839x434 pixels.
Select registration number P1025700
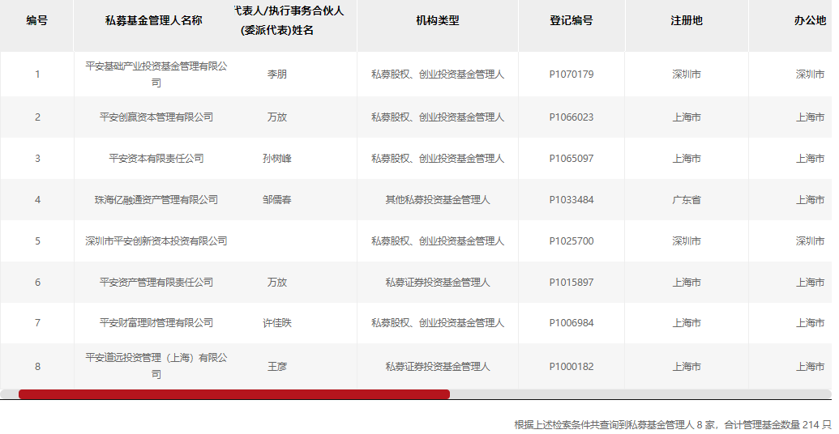[x=571, y=241]
